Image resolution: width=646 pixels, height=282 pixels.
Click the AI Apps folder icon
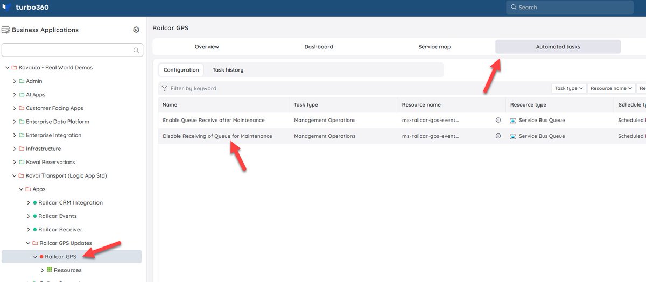point(22,95)
